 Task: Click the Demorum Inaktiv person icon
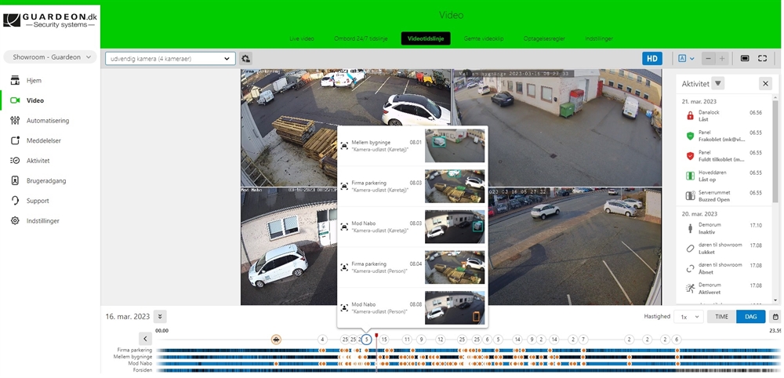point(691,228)
